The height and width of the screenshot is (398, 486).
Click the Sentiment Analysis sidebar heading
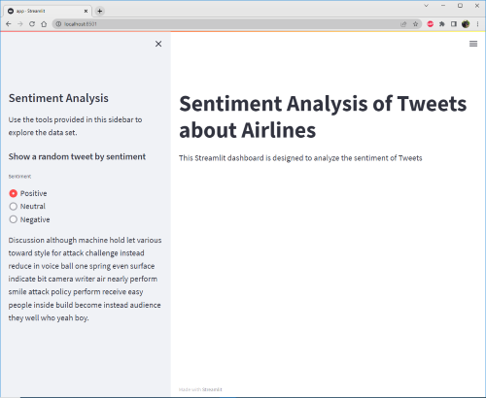point(58,98)
